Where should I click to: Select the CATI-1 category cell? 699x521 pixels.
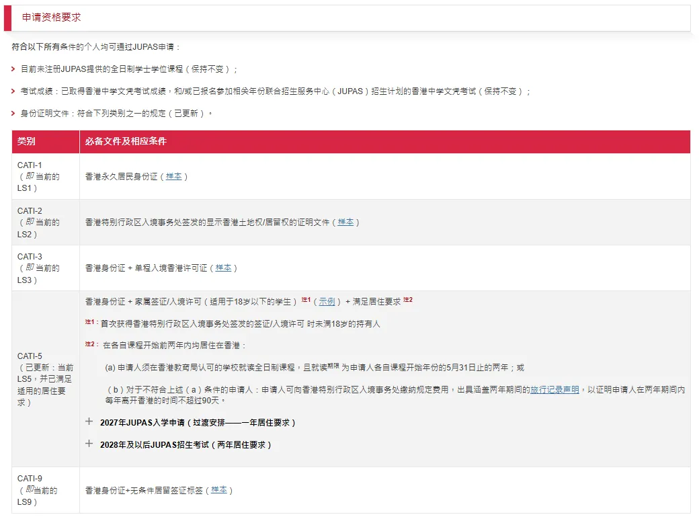click(45, 176)
